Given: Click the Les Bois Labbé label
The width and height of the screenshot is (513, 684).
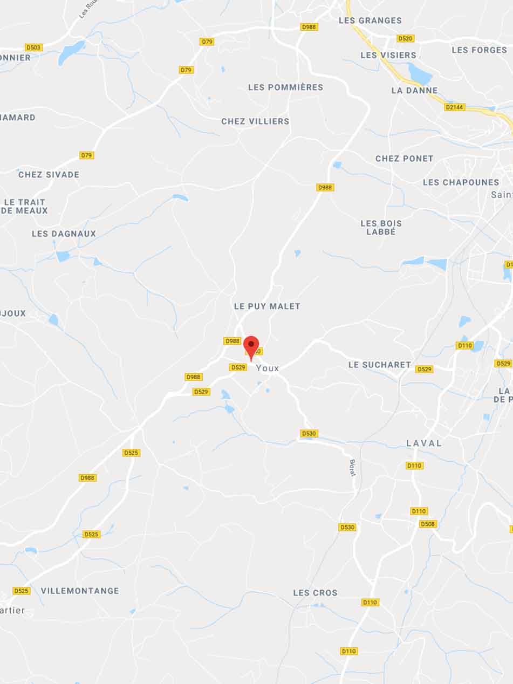Looking at the screenshot, I should pyautogui.click(x=381, y=227).
